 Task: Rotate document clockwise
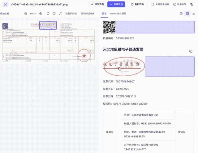pyautogui.click(x=54, y=14)
